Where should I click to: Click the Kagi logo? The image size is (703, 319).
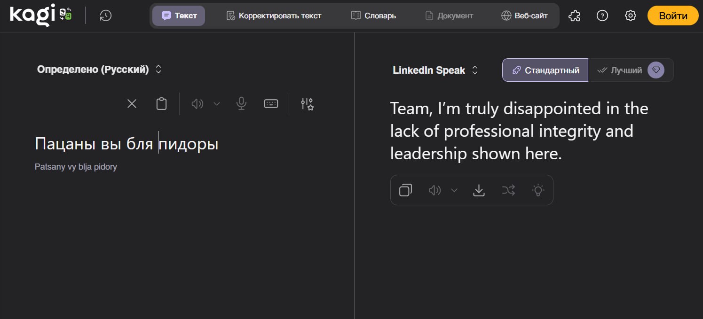pyautogui.click(x=32, y=15)
